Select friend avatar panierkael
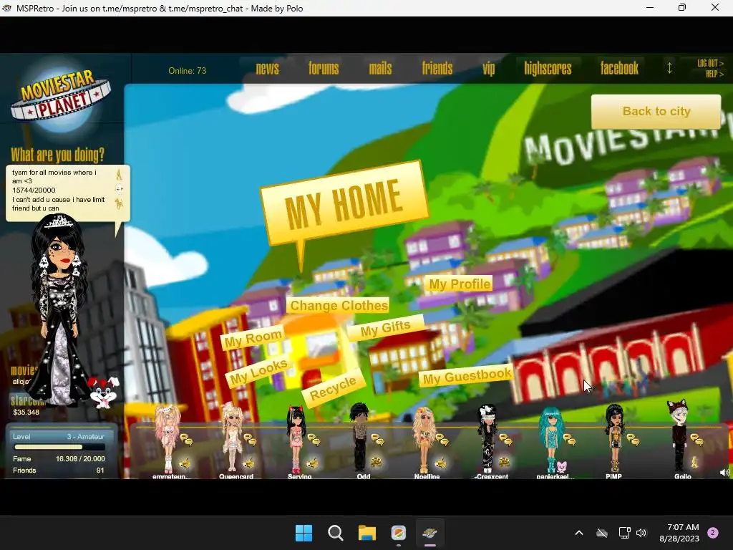Image resolution: width=733 pixels, height=550 pixels. (x=552, y=440)
